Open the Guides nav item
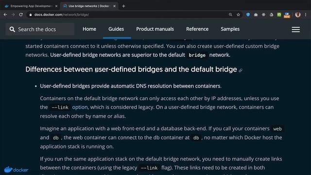Viewport: 311px width, 175px height. (116, 29)
